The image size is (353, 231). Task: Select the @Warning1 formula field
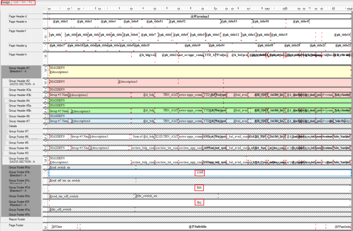click(x=200, y=16)
